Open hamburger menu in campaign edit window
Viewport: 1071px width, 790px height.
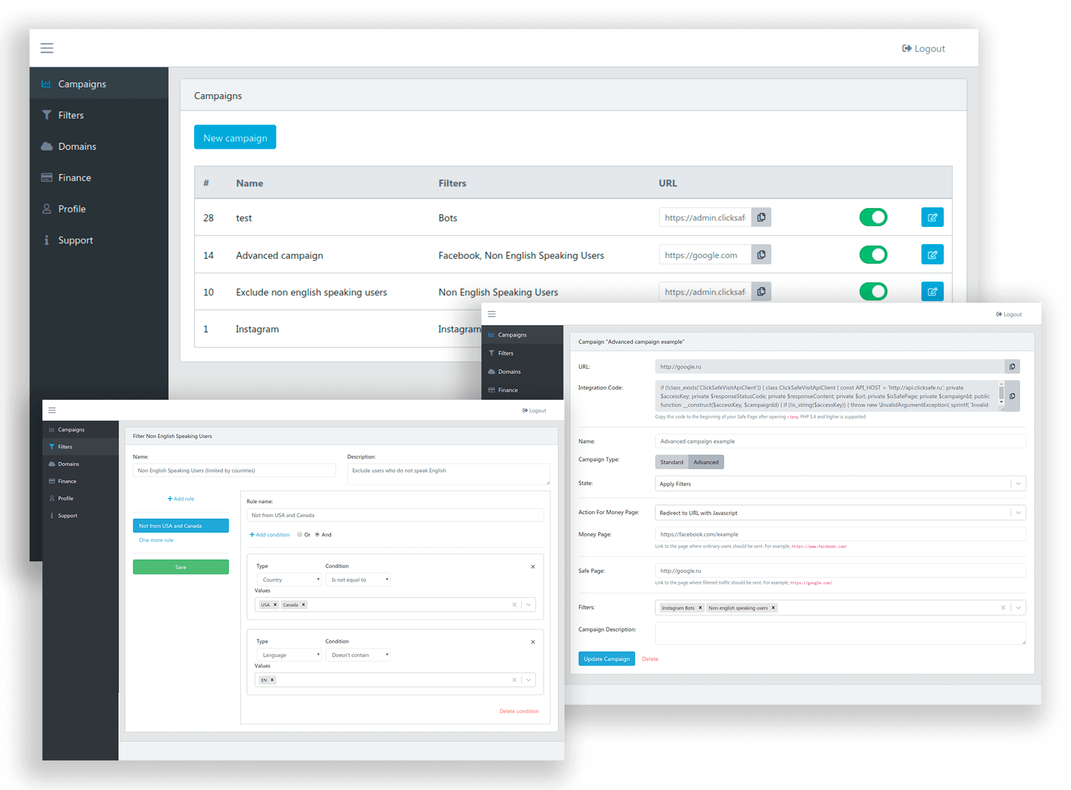[x=491, y=314]
